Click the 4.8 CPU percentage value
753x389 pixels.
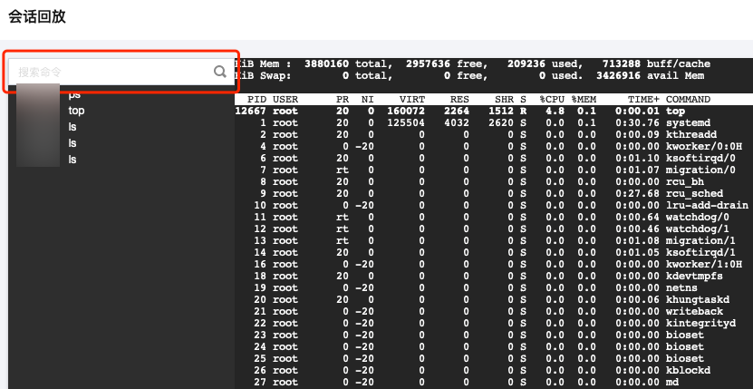coord(555,111)
